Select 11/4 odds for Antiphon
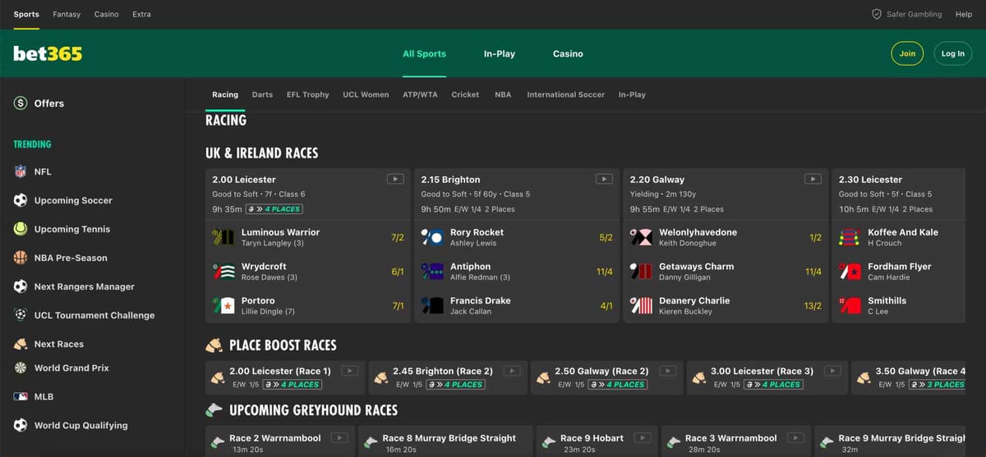986x457 pixels. (x=605, y=272)
